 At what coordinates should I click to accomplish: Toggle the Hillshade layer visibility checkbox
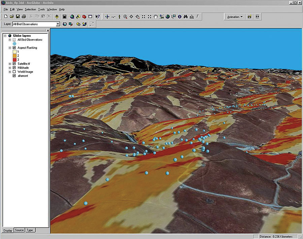[14, 68]
